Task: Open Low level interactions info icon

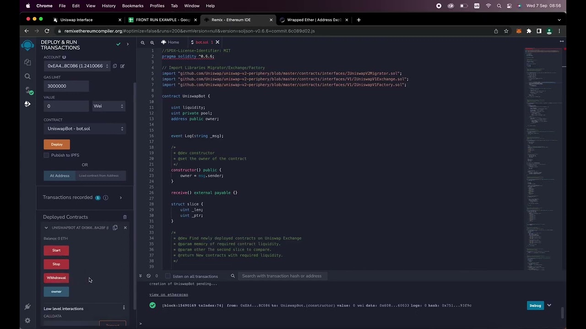Action: [124, 308]
